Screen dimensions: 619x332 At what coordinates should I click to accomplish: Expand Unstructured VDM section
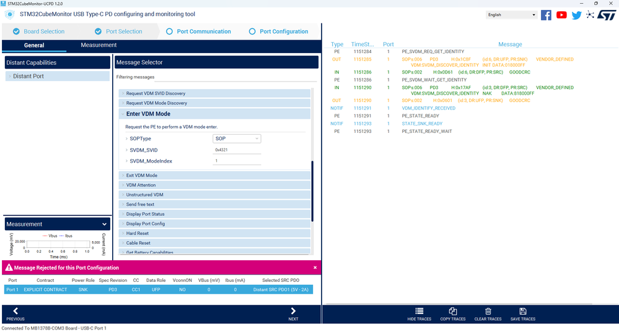214,195
